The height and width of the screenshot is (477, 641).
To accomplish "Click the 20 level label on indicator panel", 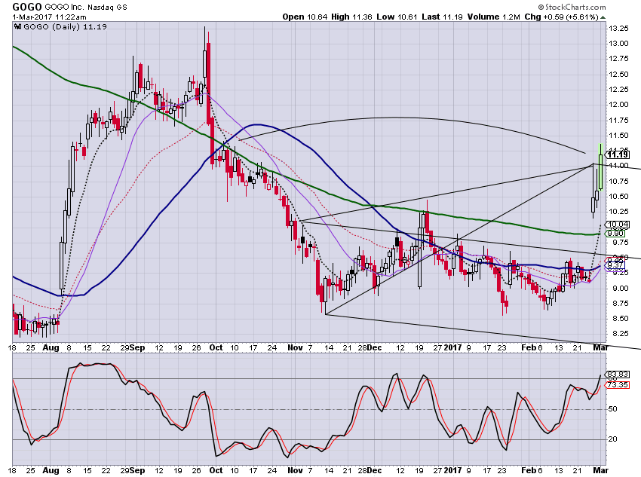I will click(x=612, y=439).
